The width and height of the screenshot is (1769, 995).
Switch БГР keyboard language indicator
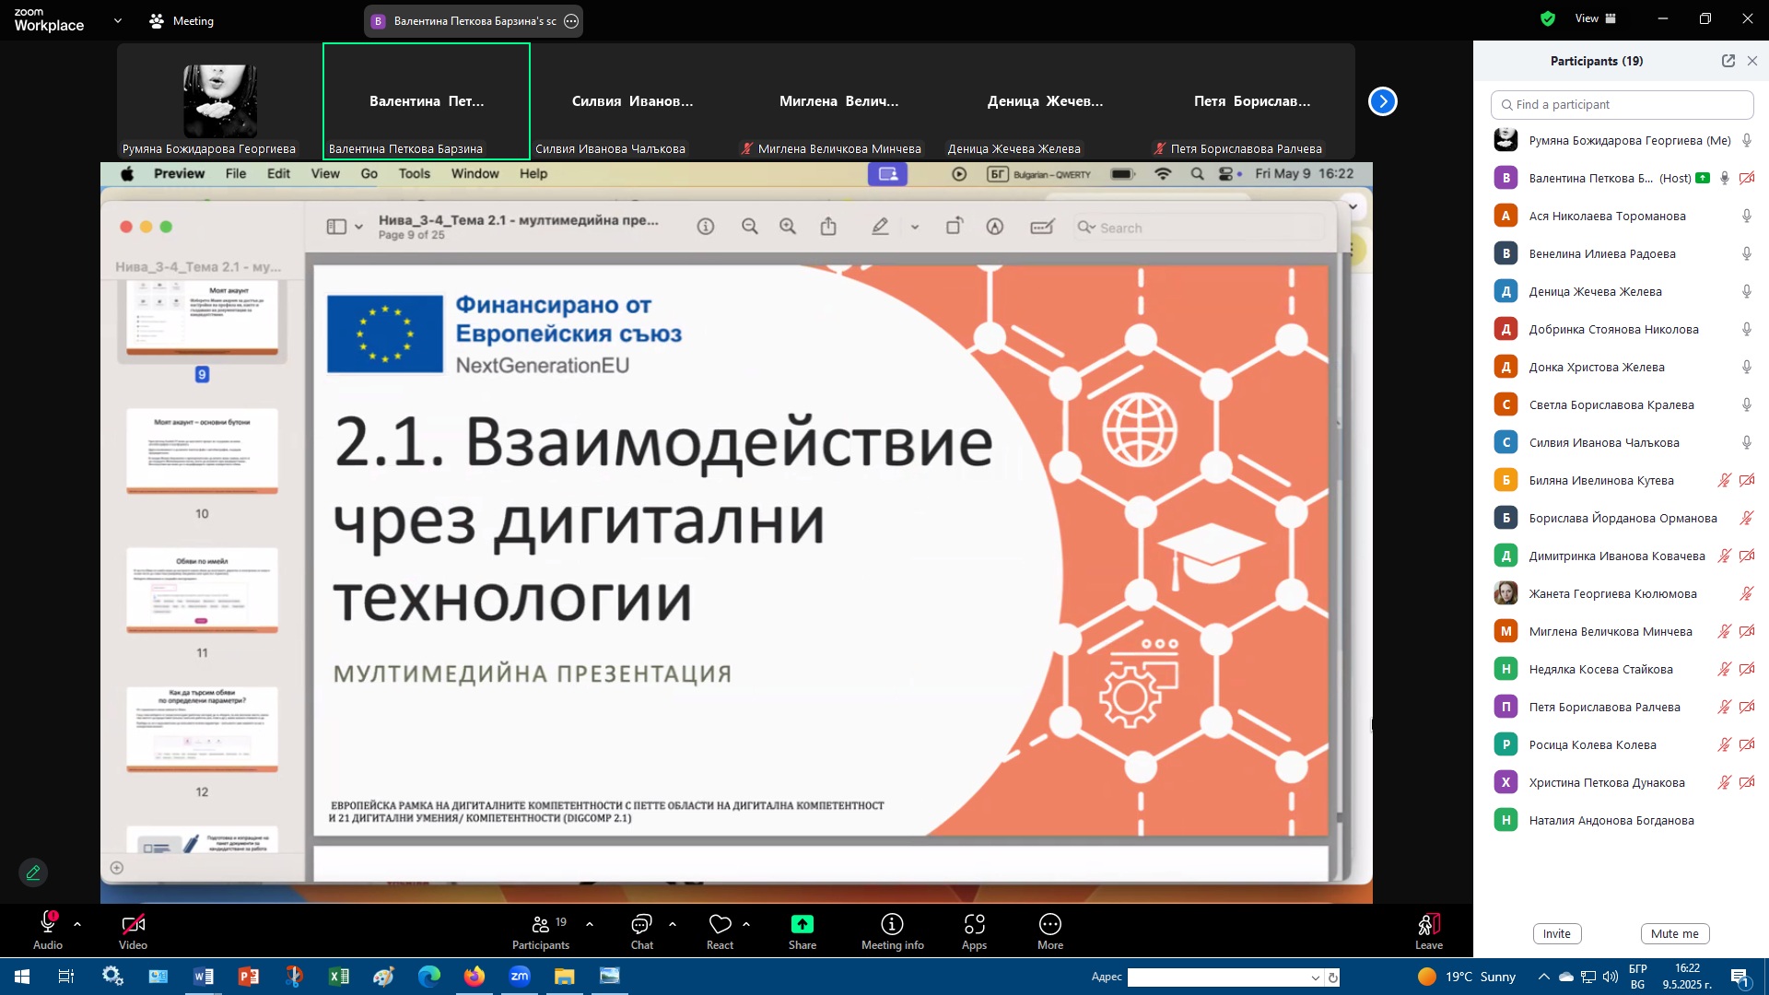click(x=1638, y=977)
